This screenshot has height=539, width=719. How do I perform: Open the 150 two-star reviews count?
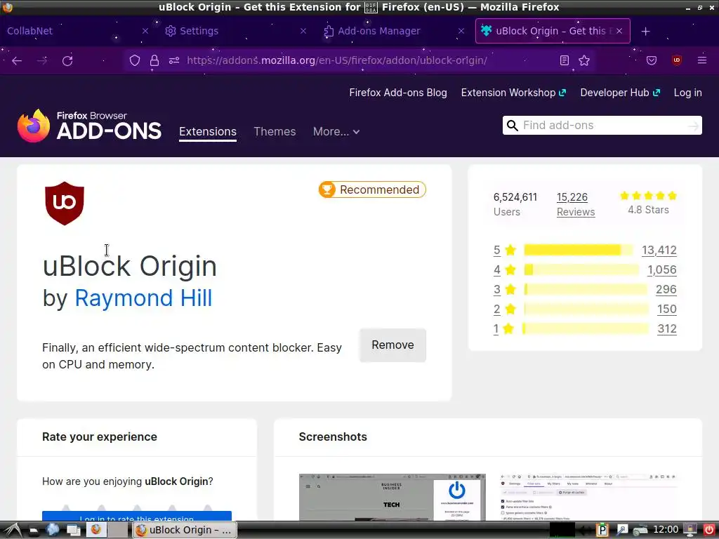[667, 310]
